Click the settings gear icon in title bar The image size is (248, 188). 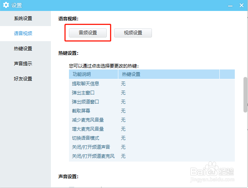[x=6, y=5]
